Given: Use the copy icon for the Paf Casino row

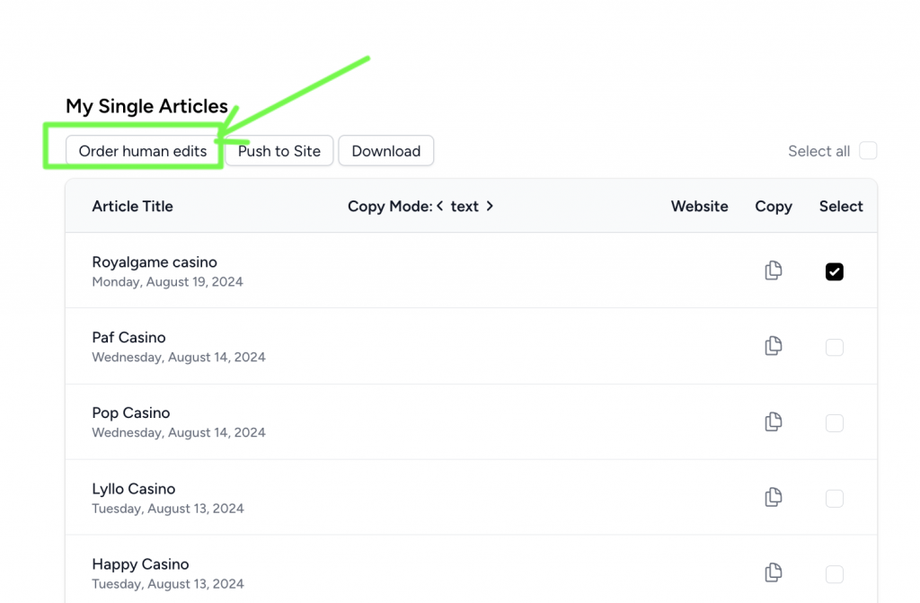Looking at the screenshot, I should (773, 346).
